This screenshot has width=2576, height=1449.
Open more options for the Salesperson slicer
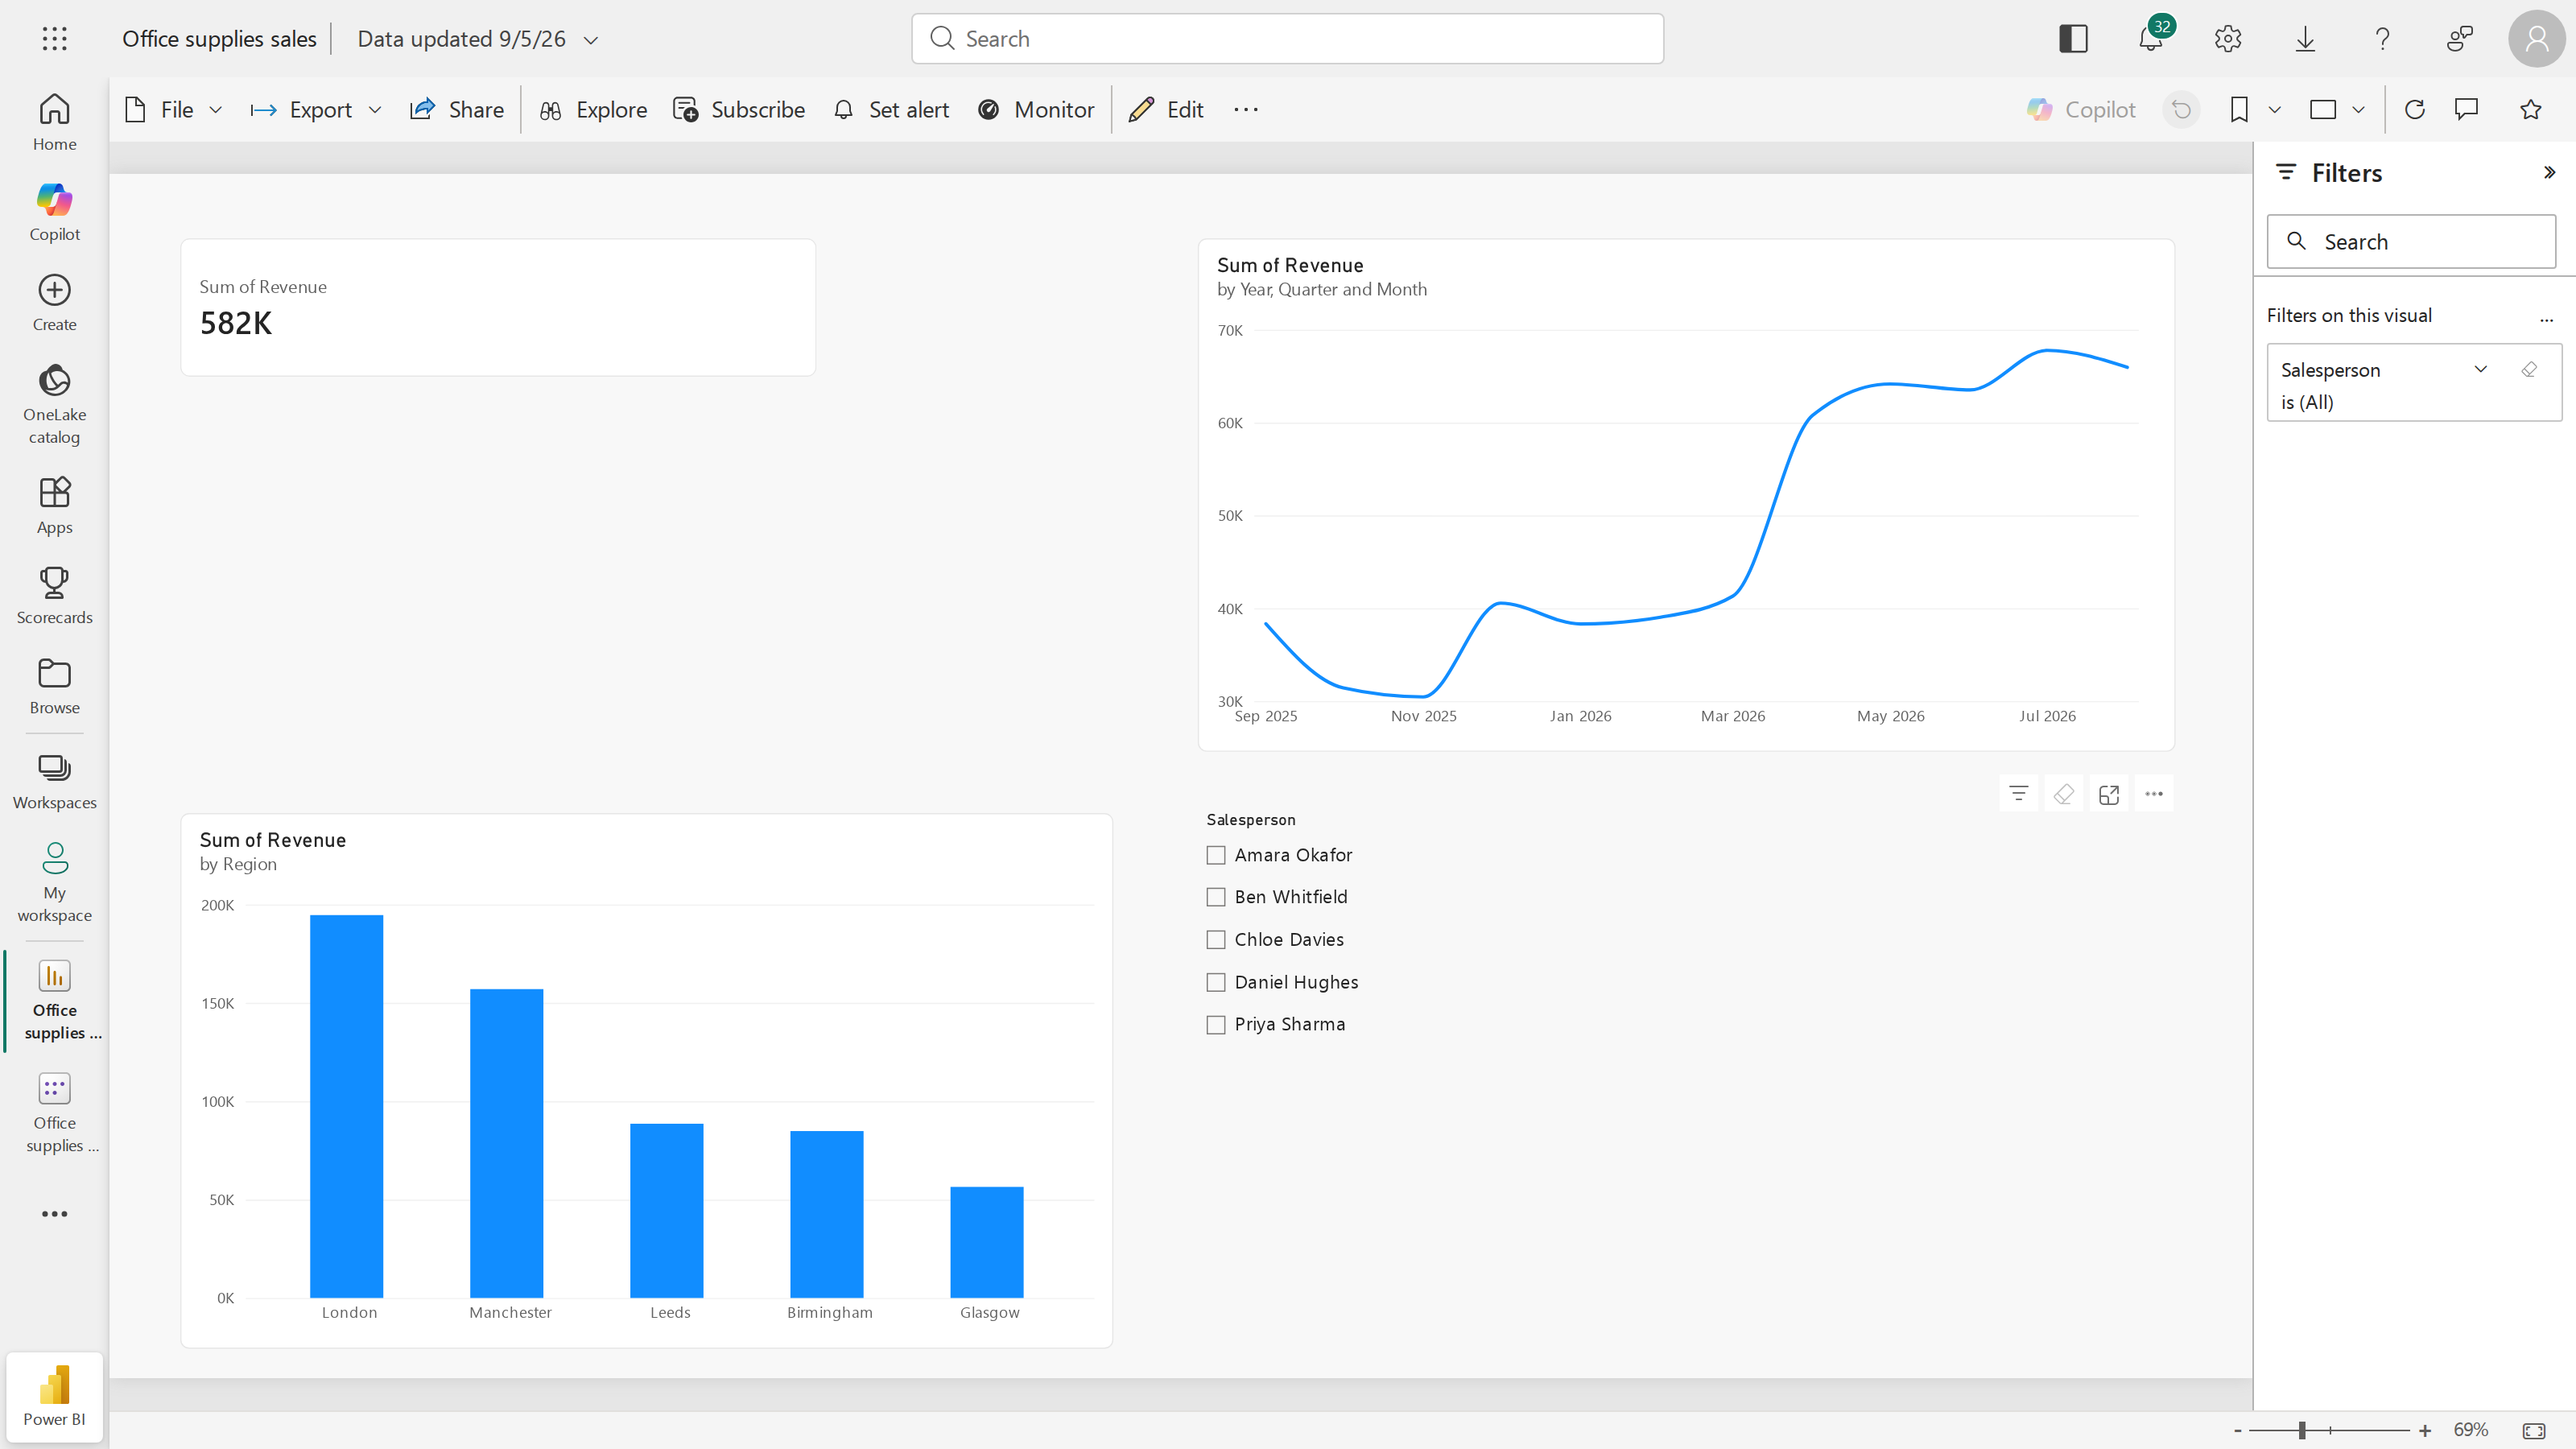pyautogui.click(x=2154, y=794)
